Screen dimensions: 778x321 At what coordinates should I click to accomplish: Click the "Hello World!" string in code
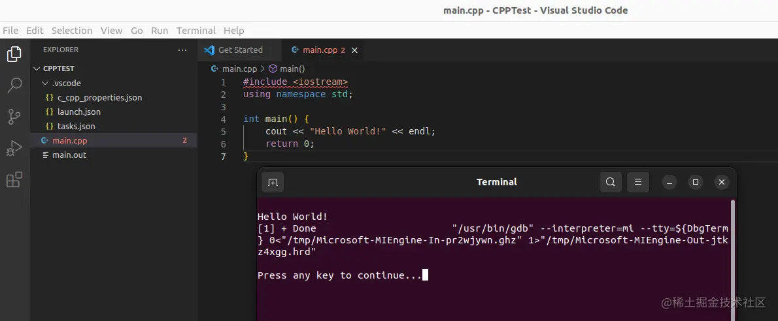(348, 132)
